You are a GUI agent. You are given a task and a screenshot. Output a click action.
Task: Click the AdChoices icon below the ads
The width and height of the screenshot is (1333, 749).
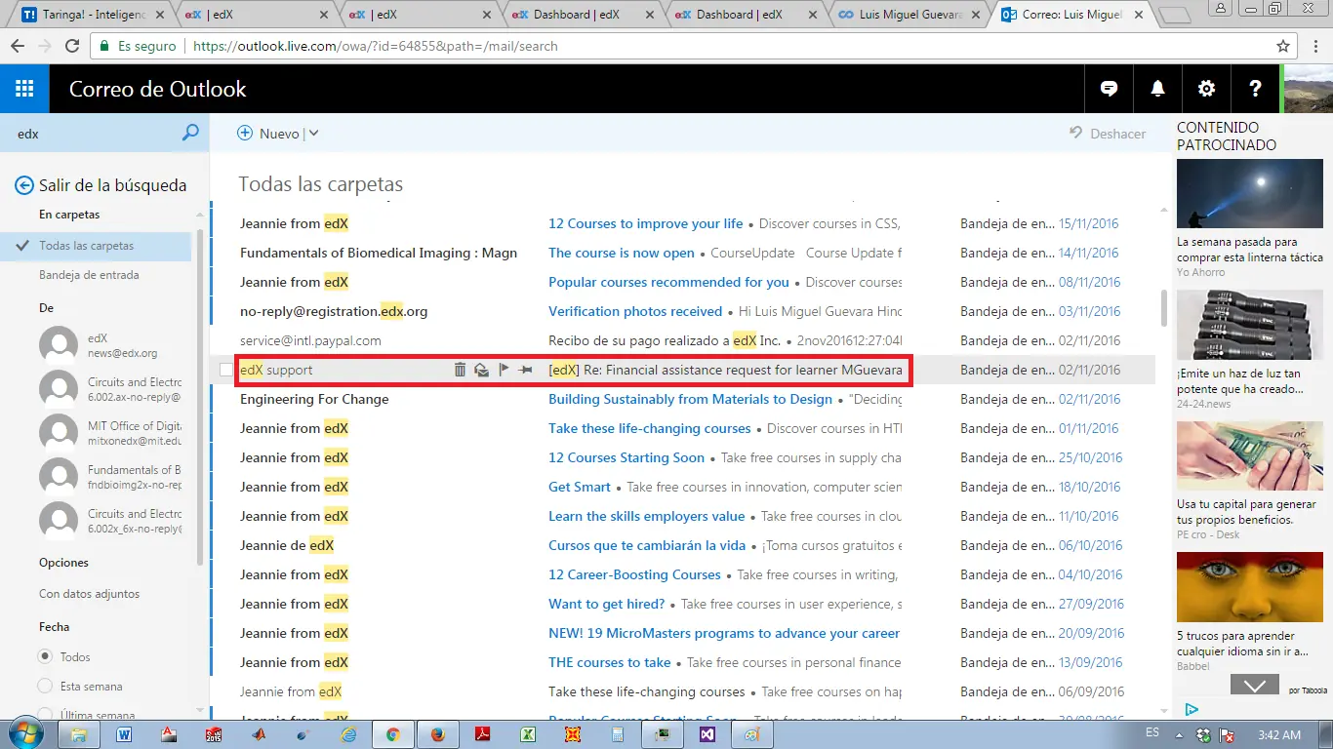coord(1192,709)
